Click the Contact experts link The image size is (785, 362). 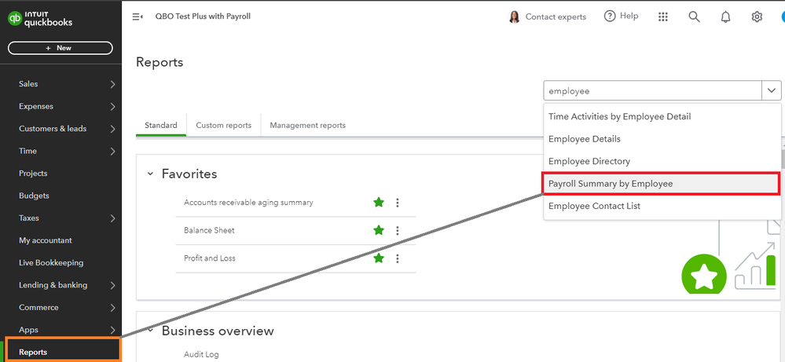pyautogui.click(x=556, y=16)
